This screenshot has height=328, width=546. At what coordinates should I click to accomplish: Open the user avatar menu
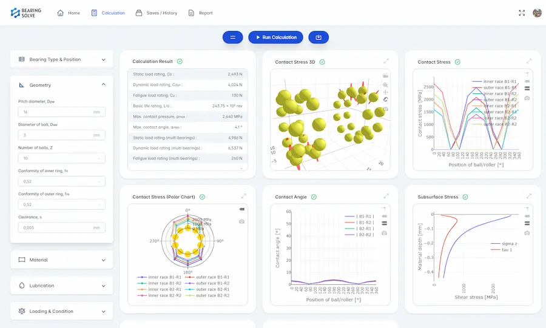[537, 13]
